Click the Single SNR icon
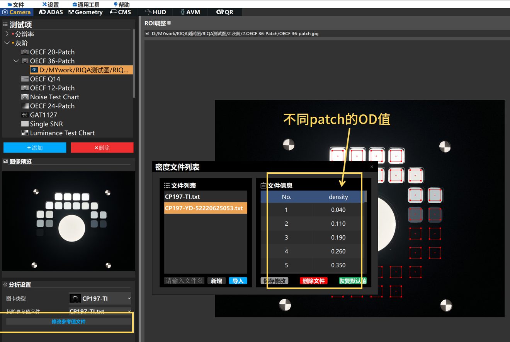Image resolution: width=510 pixels, height=342 pixels. (25, 124)
